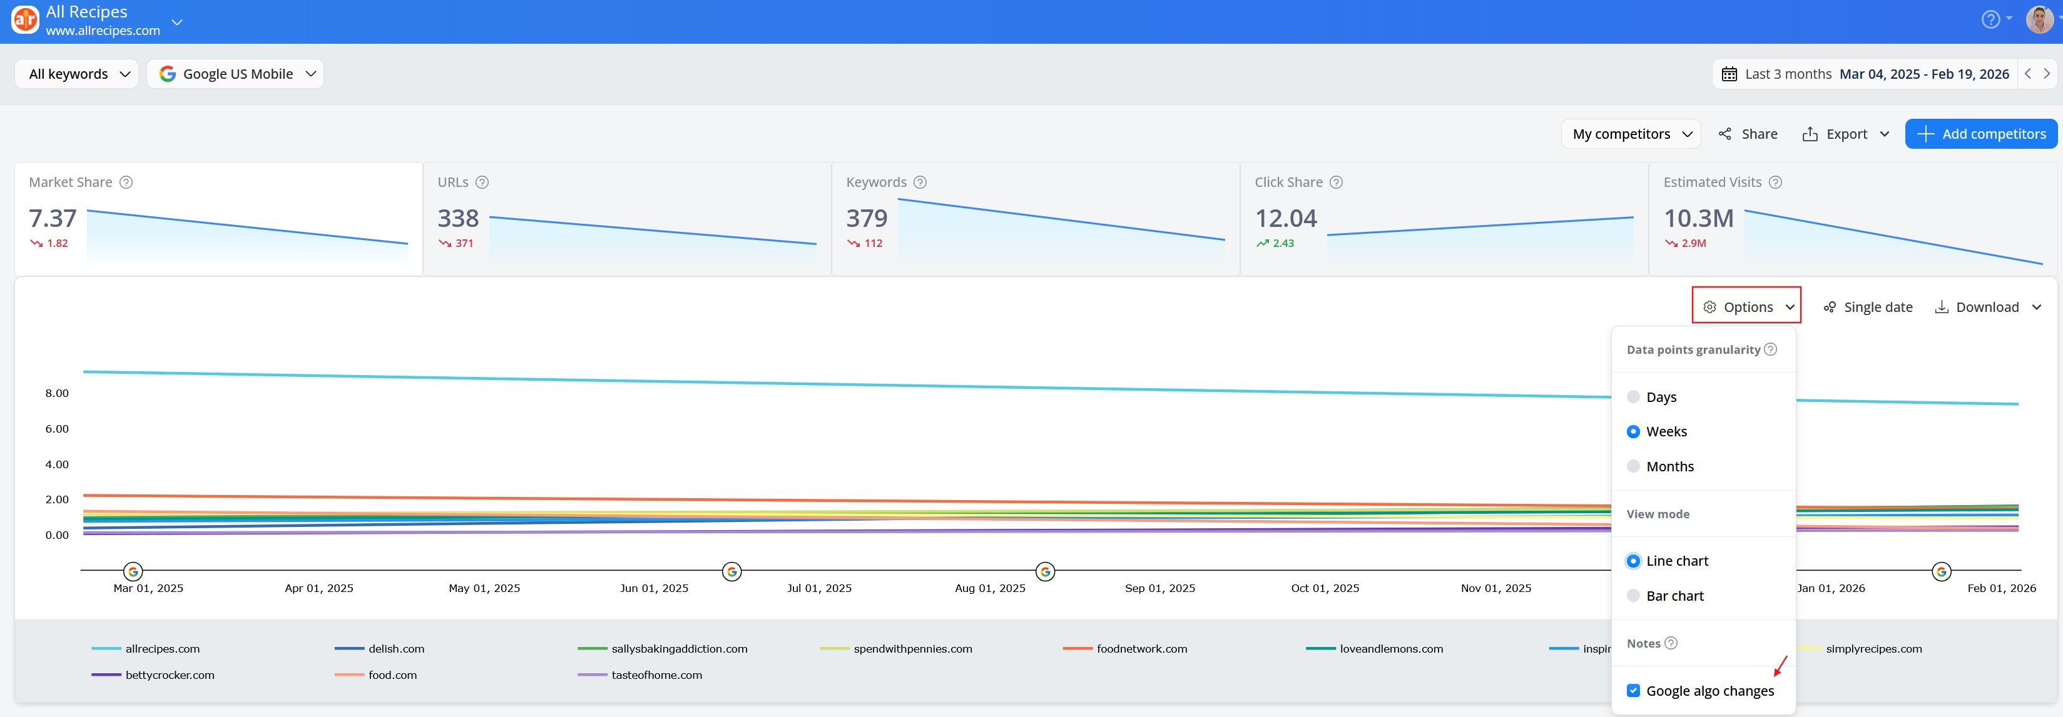Click Google algo marker near Jan 01, 2026
The width and height of the screenshot is (2063, 717).
click(x=1941, y=571)
